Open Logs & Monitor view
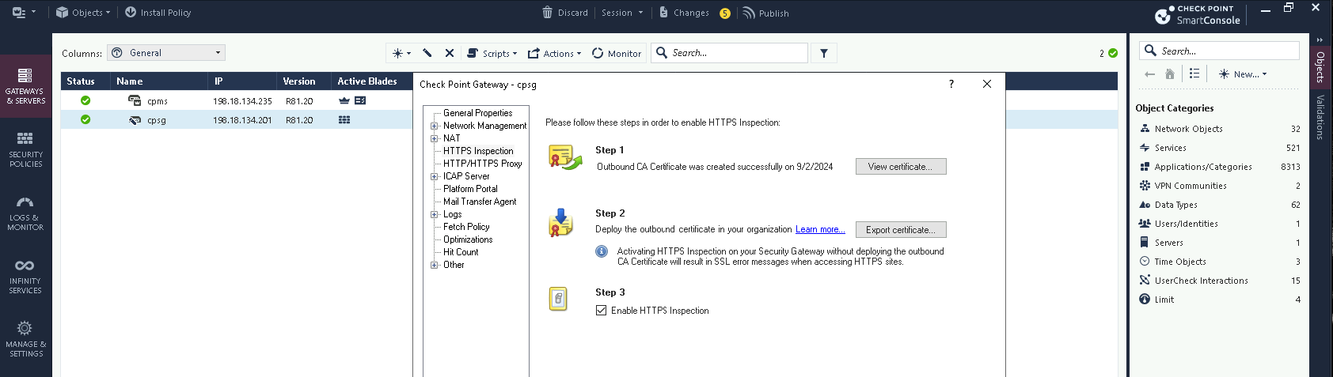 pos(25,213)
